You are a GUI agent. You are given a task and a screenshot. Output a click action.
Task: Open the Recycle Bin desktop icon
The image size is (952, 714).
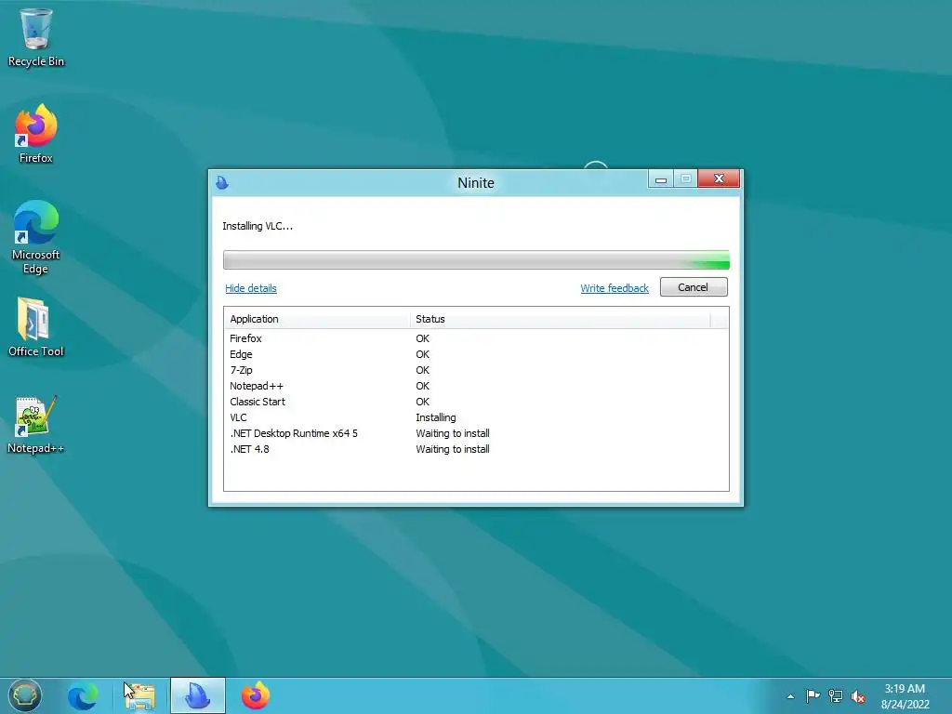pyautogui.click(x=36, y=37)
